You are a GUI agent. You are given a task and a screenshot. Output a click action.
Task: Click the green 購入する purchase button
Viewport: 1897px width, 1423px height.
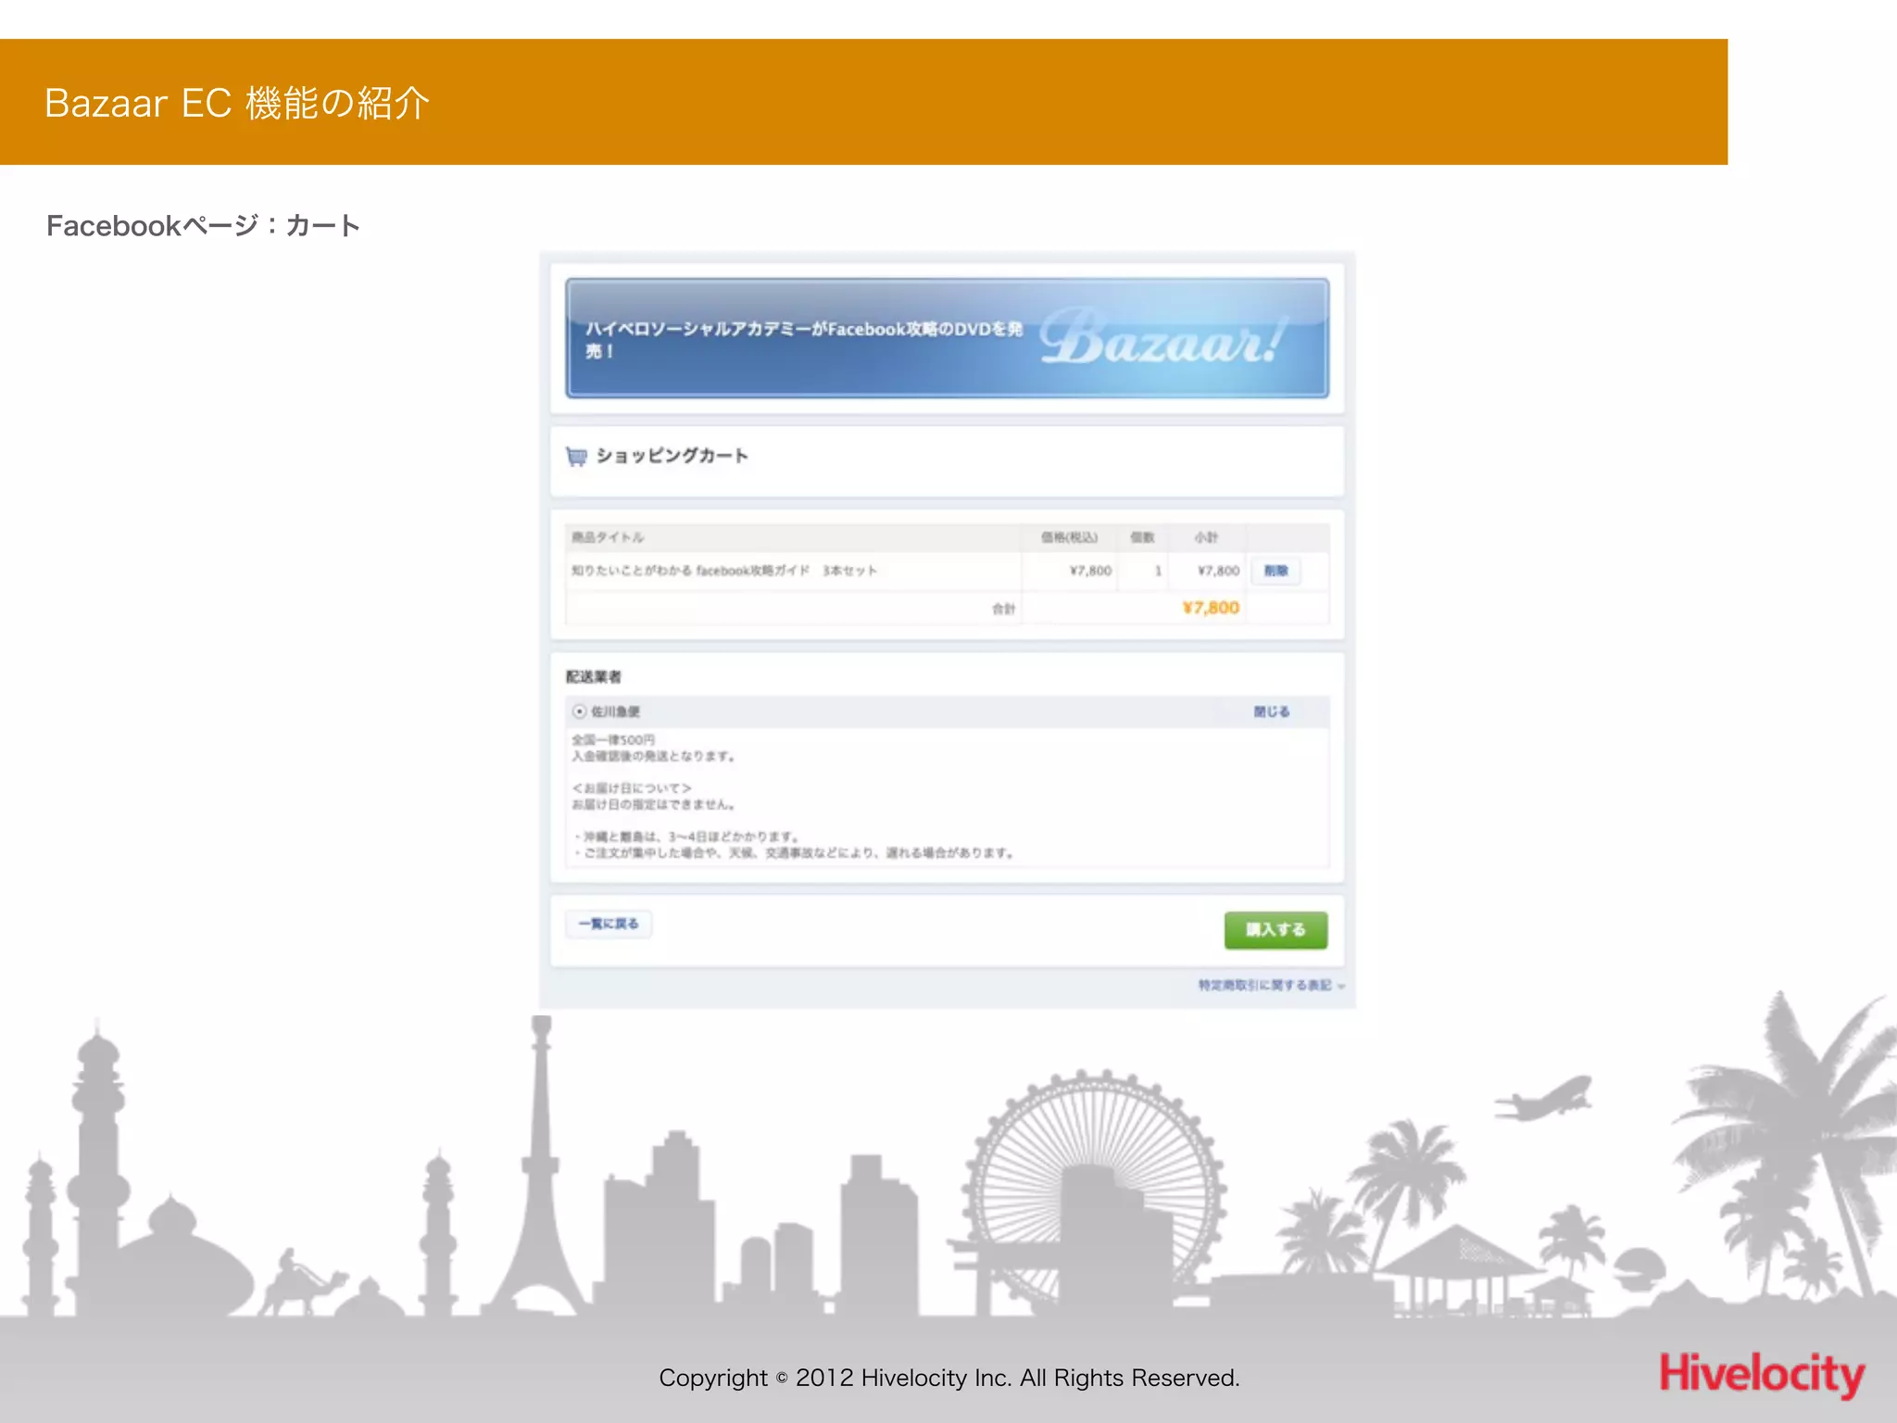click(x=1275, y=929)
